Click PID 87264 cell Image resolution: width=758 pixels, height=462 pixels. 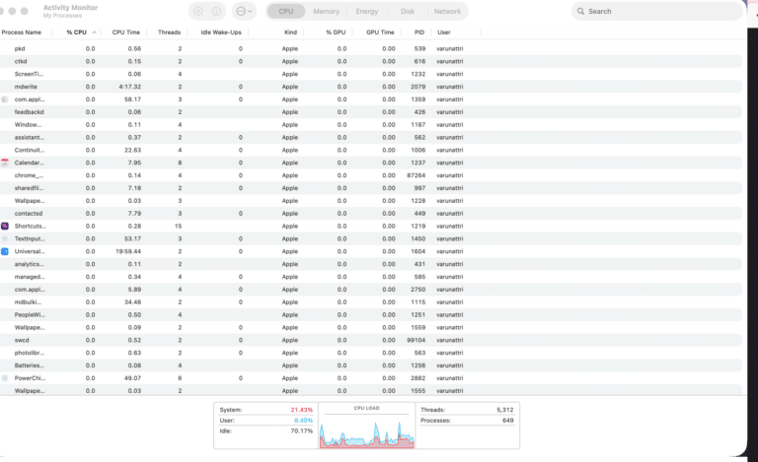(x=416, y=175)
